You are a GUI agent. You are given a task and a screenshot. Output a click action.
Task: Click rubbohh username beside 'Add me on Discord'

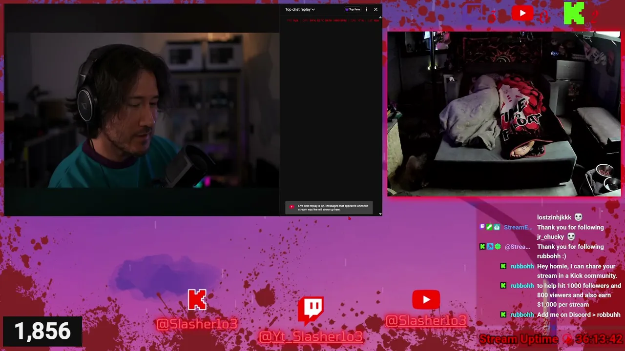tap(522, 315)
